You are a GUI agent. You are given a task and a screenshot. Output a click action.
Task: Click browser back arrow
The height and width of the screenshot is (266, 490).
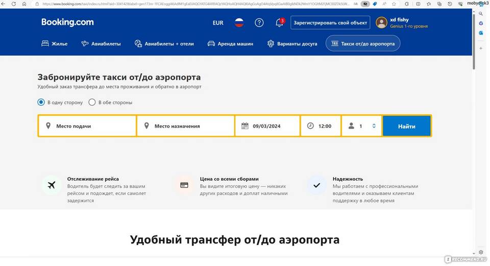click(x=4, y=4)
